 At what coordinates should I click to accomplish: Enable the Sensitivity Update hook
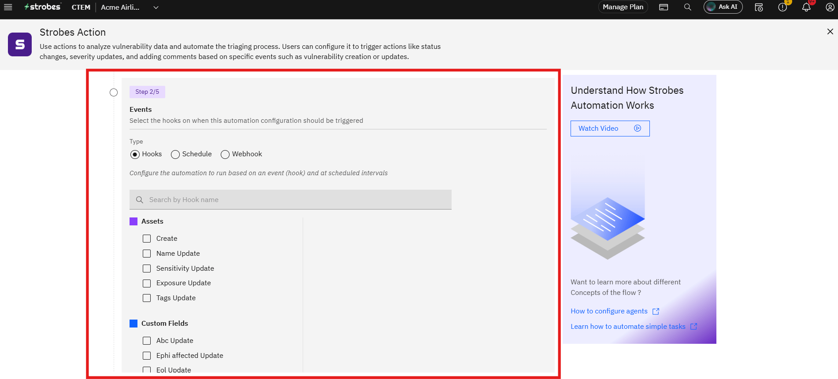click(x=147, y=269)
